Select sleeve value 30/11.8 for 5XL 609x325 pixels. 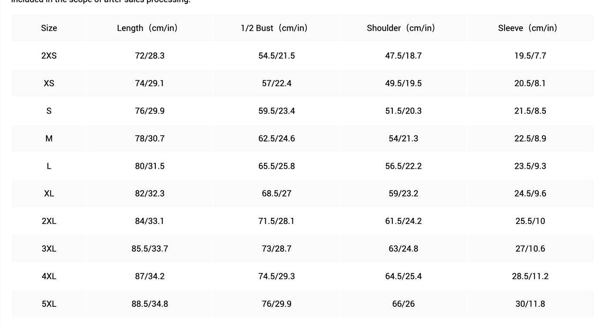click(x=530, y=304)
